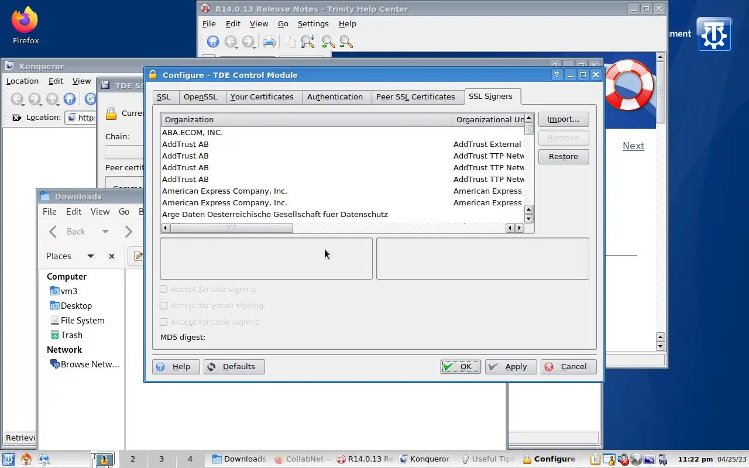Select ABA.ECOM, INC. row
The width and height of the screenshot is (749, 468).
tap(342, 133)
